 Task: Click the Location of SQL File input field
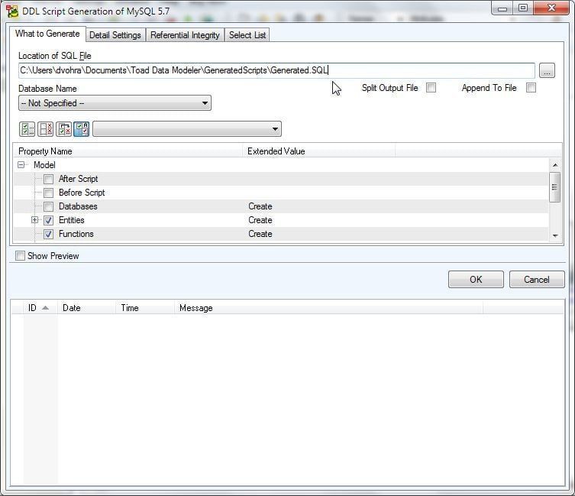click(276, 70)
